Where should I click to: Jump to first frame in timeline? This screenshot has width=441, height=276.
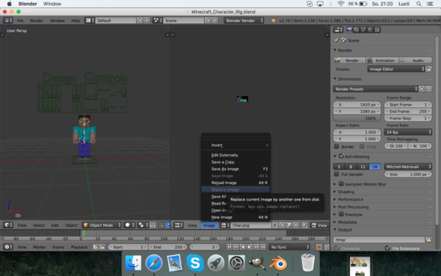pos(229,247)
